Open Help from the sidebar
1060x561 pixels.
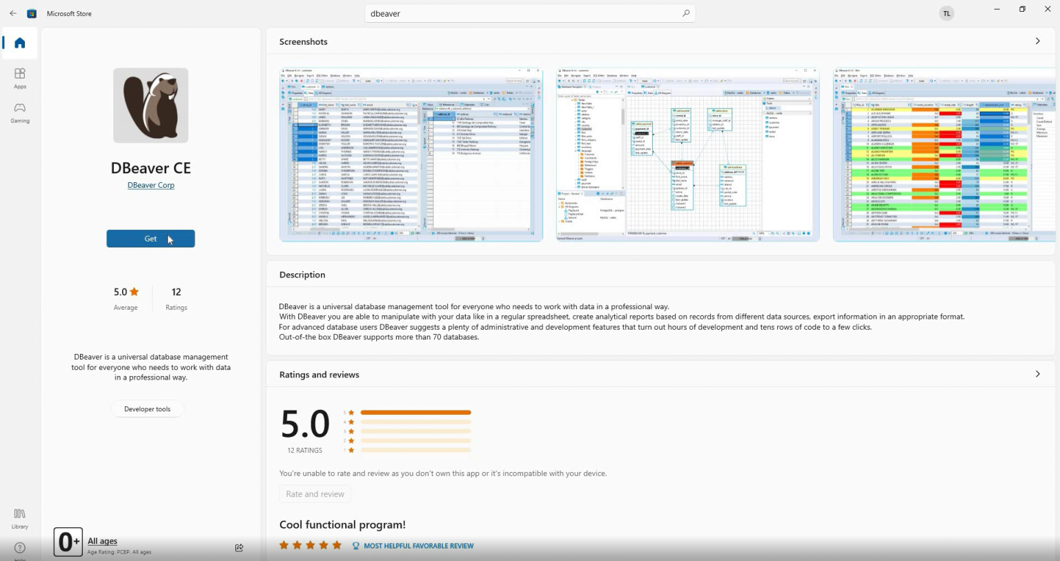[20, 549]
